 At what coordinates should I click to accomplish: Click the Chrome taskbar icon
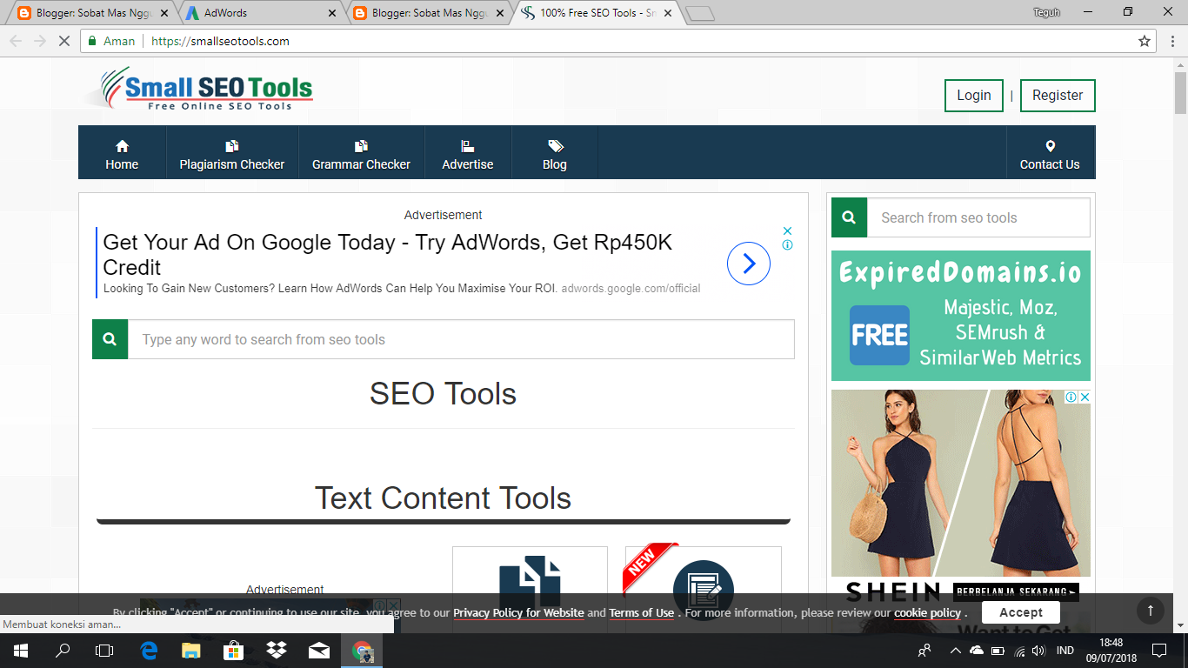click(362, 651)
